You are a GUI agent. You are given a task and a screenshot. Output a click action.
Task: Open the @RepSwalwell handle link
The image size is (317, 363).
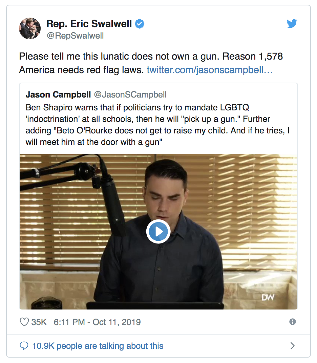(x=75, y=36)
